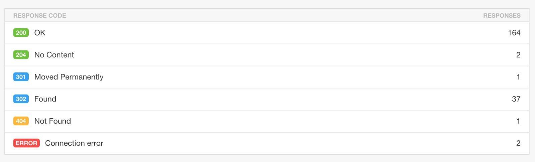Viewport: 535px width, 162px height.
Task: Select the OK response row label
Action: click(x=40, y=33)
